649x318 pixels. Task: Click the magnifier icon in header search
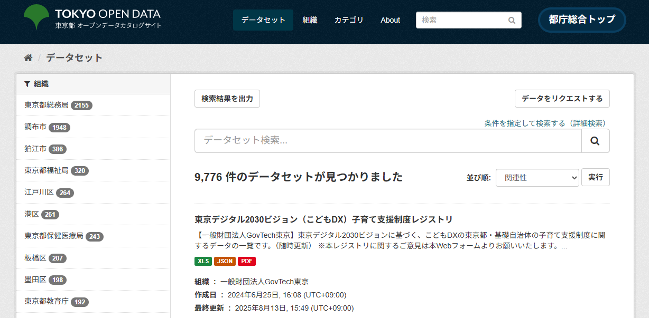pyautogui.click(x=511, y=20)
